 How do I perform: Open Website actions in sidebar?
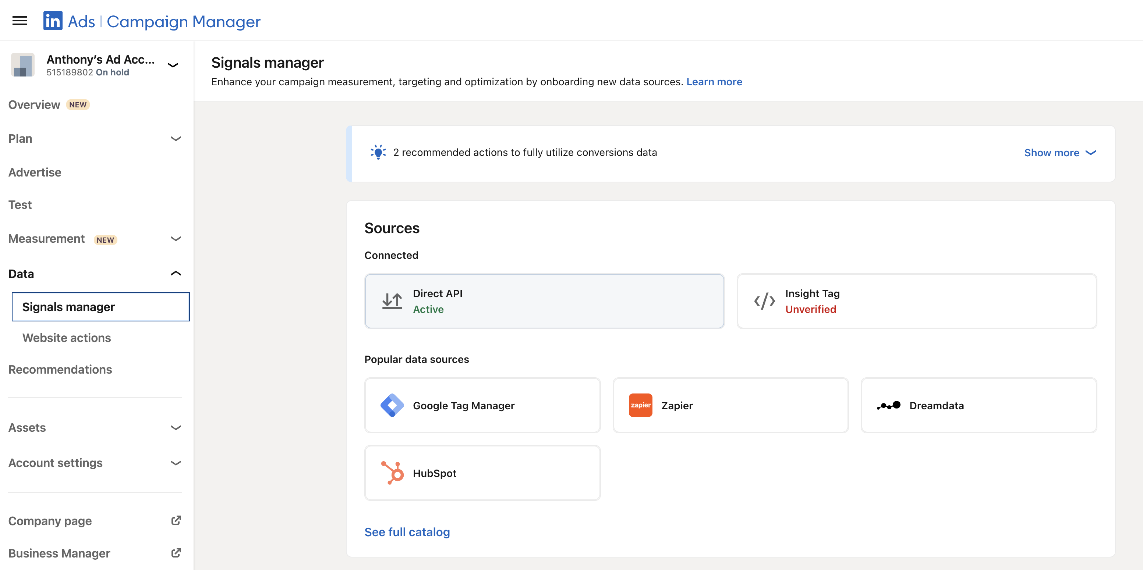(67, 338)
